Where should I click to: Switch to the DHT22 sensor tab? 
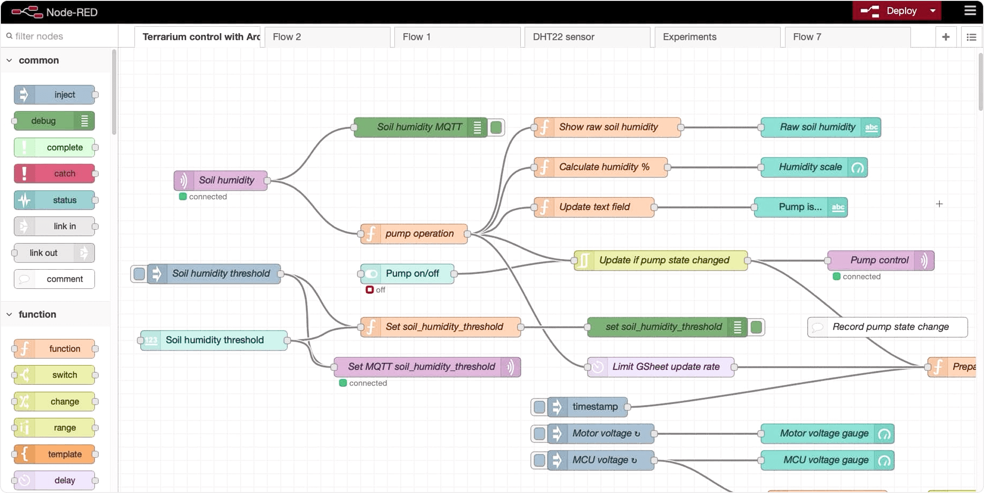tap(564, 36)
